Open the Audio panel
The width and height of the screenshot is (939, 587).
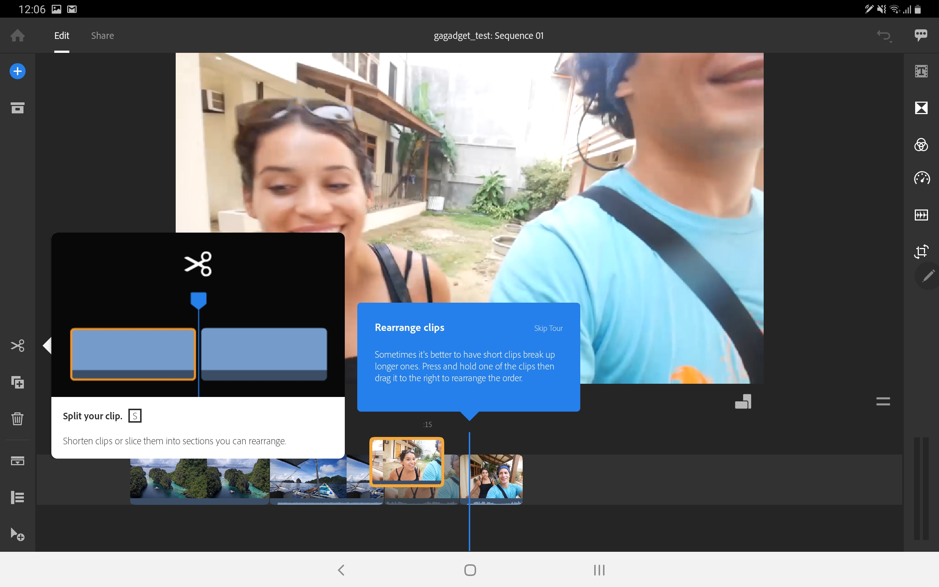point(921,215)
